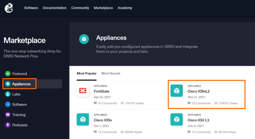Select Appliances in the sidebar
This screenshot has height=139, width=255.
pos(21,84)
